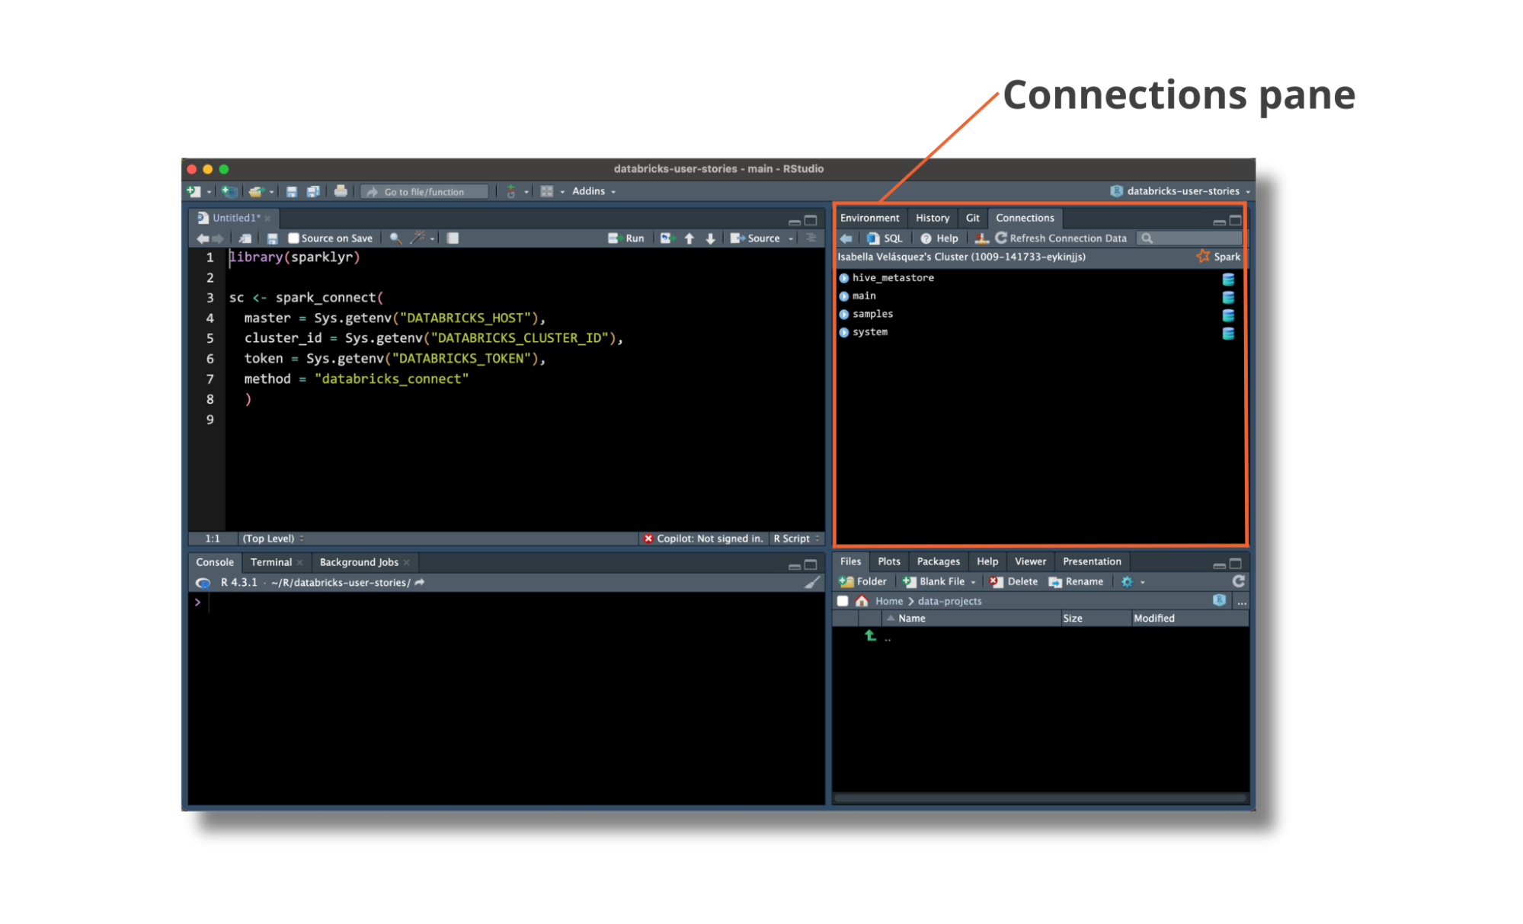Image resolution: width=1523 pixels, height=924 pixels.
Task: Switch to the Git tab
Action: tap(972, 218)
